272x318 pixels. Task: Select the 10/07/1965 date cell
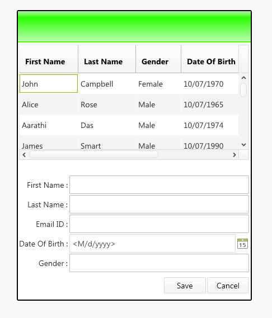(x=210, y=105)
